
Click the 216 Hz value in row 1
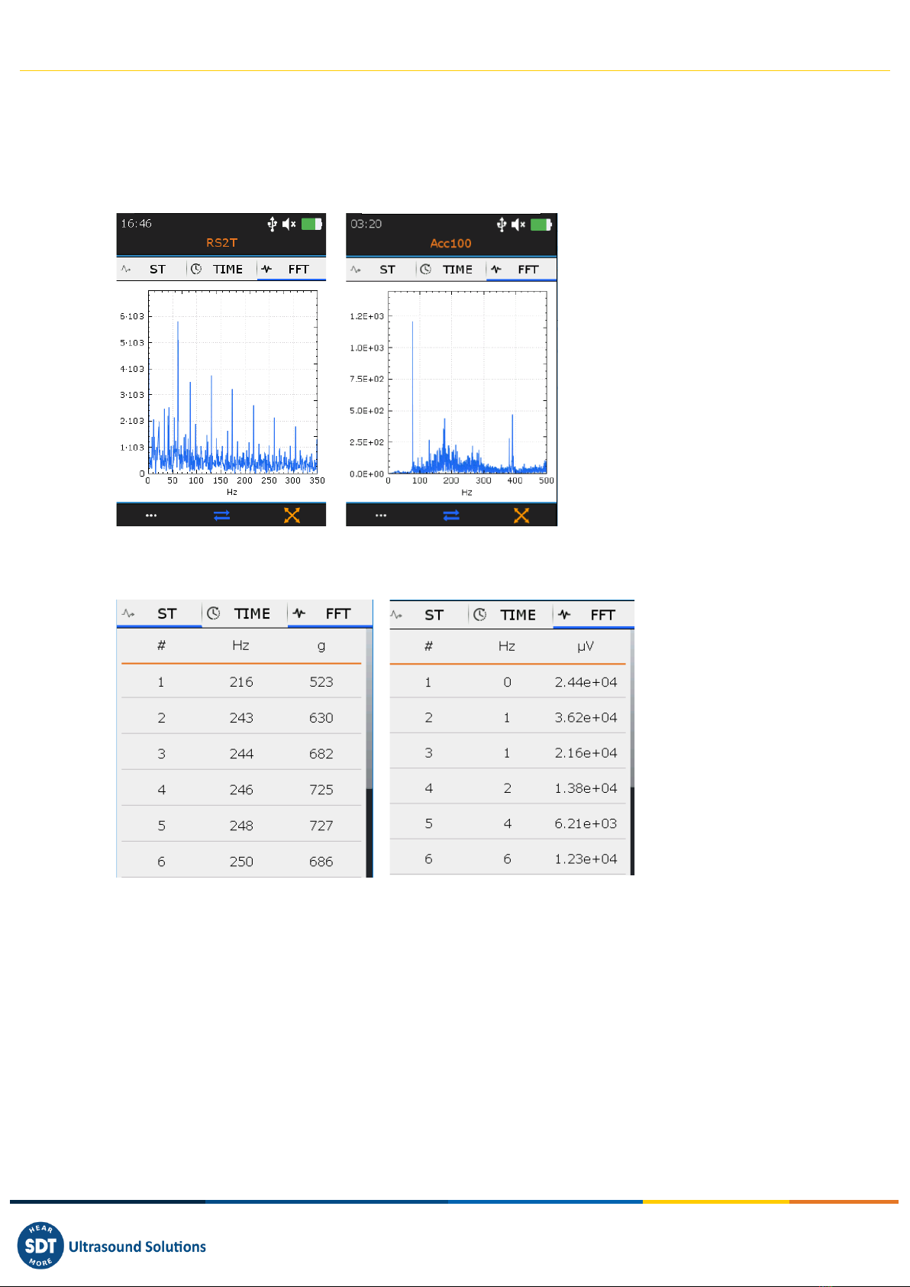pos(241,682)
